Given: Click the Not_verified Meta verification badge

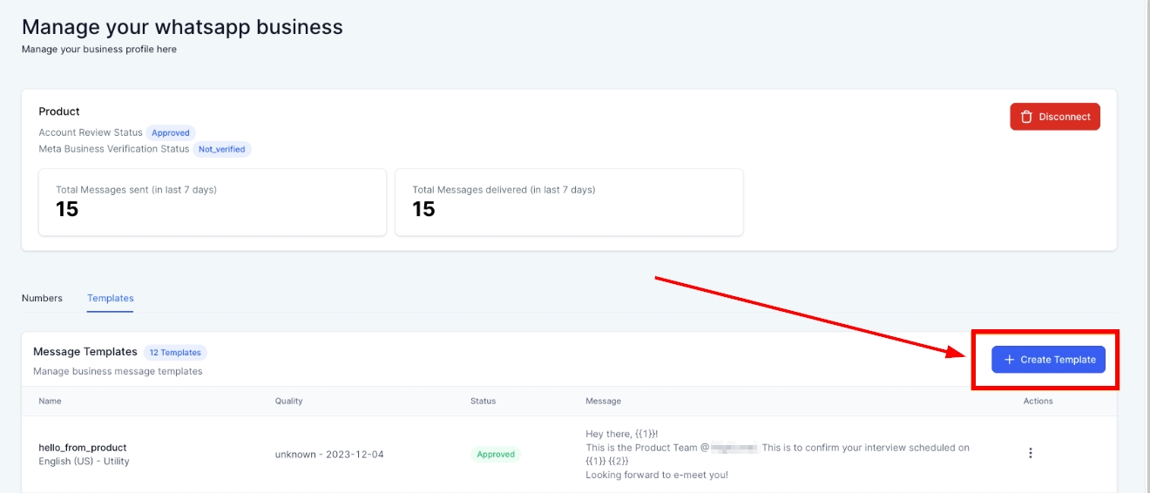Looking at the screenshot, I should click(221, 149).
